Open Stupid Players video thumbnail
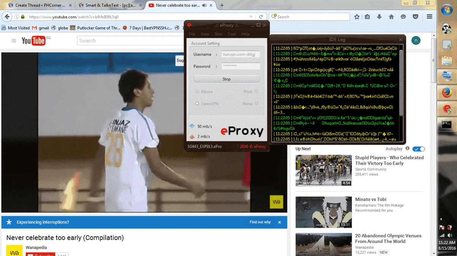 (x=324, y=170)
